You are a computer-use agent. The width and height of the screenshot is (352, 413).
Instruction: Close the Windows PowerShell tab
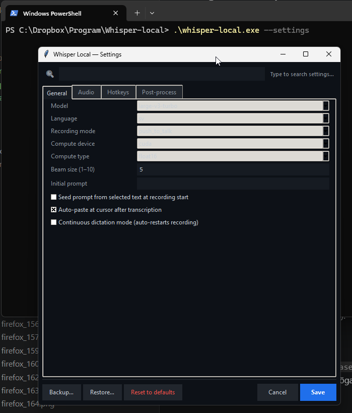point(115,13)
